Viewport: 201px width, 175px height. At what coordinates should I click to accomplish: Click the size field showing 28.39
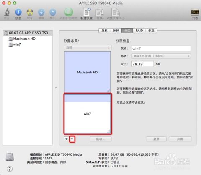pos(142,64)
